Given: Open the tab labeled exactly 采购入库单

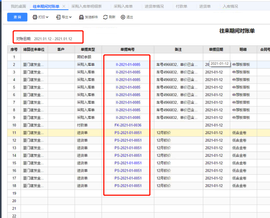Looking at the screenshot, I should (x=123, y=6).
